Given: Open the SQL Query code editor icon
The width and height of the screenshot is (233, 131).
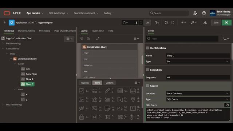Looking at the screenshot, I should click(x=227, y=105).
